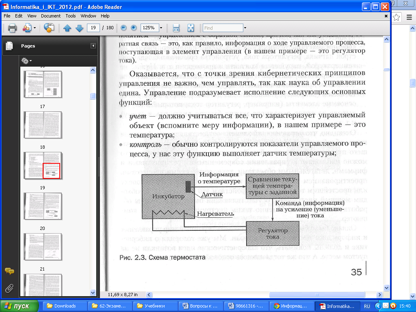The height and width of the screenshot is (312, 416).
Task: Switch to 98661316 Word document in taskbar
Action: [246, 306]
